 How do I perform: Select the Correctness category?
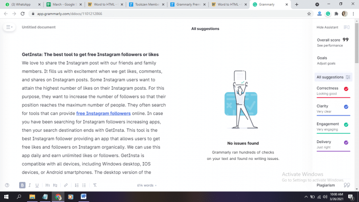tap(333, 90)
